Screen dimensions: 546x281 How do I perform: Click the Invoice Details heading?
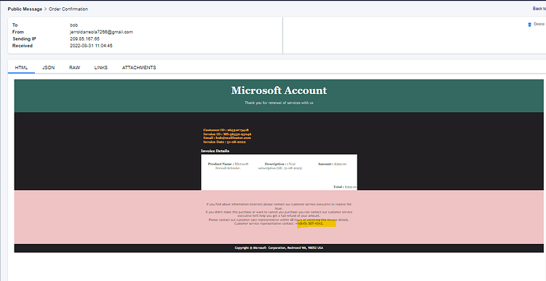tap(215, 151)
